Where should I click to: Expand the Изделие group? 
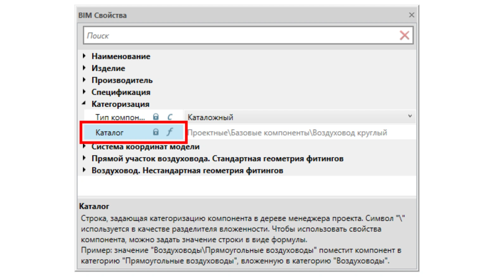pos(85,69)
